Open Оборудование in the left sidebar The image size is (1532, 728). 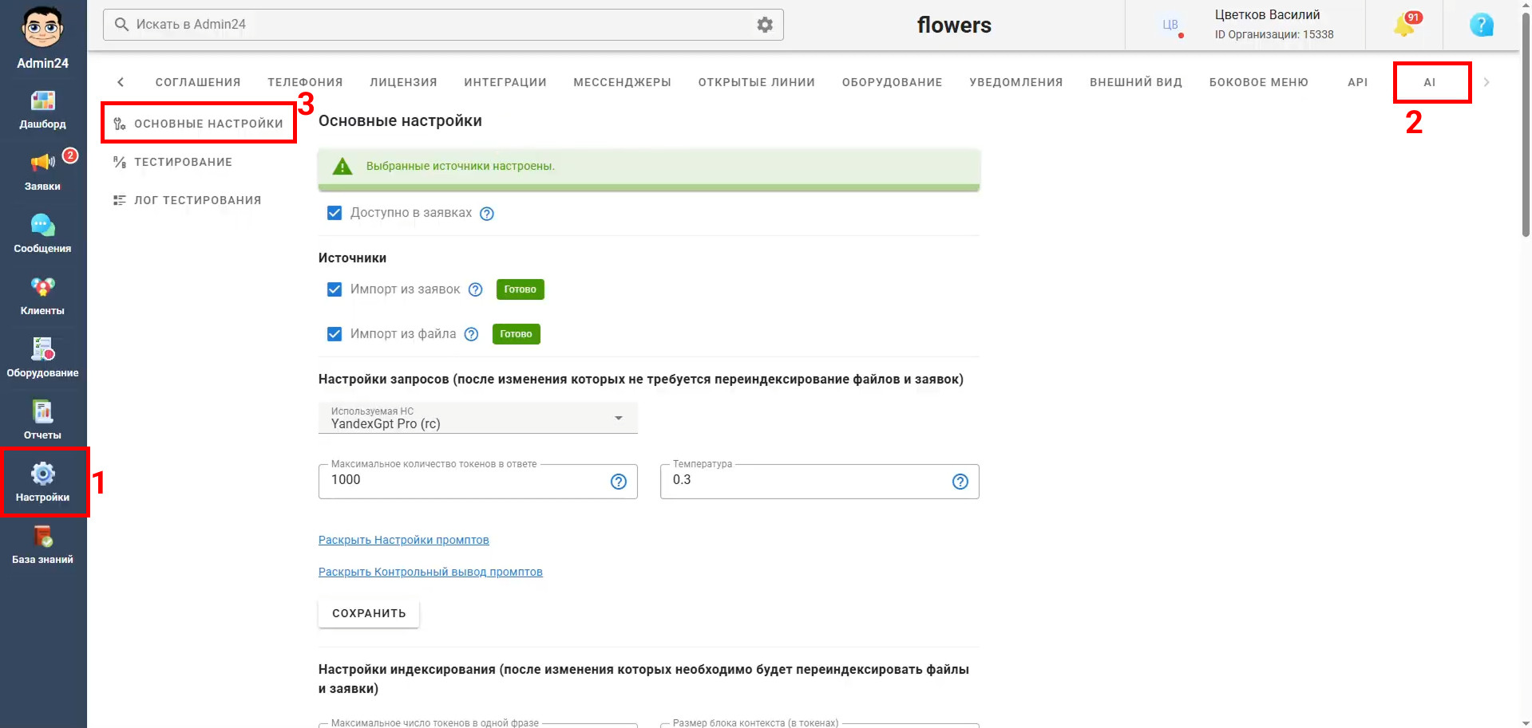(43, 359)
